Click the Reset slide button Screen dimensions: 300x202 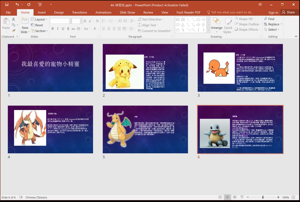37,25
